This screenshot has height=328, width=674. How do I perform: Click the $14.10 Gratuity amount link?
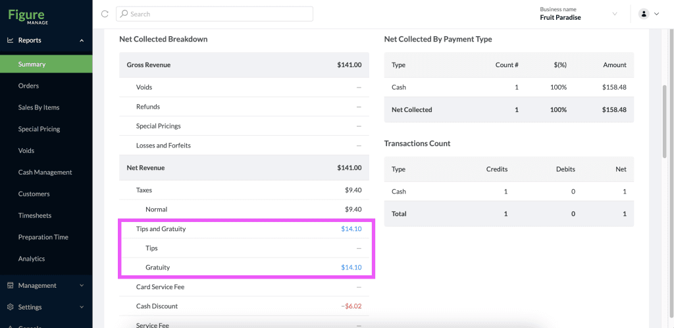coord(351,267)
